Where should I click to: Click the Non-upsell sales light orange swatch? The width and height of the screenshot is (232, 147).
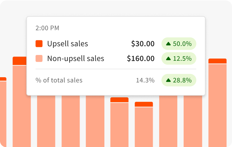(39, 58)
